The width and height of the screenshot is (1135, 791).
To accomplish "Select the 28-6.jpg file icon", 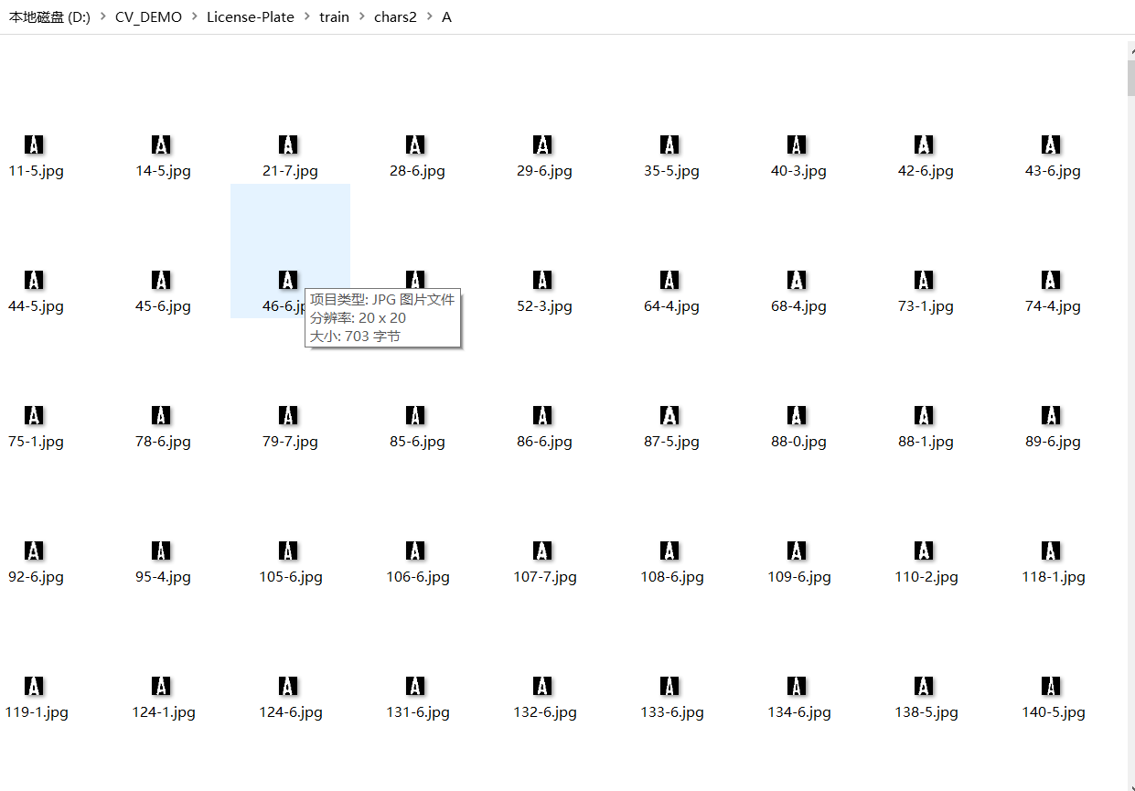I will tap(415, 144).
